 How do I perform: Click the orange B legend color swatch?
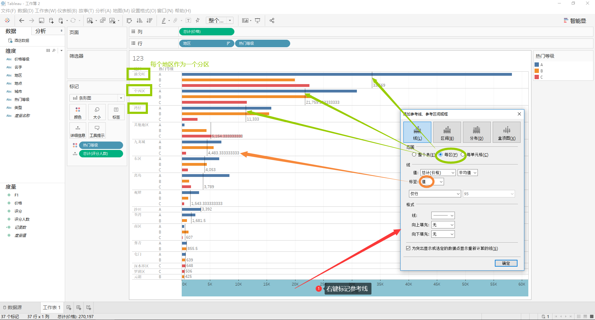coord(537,71)
